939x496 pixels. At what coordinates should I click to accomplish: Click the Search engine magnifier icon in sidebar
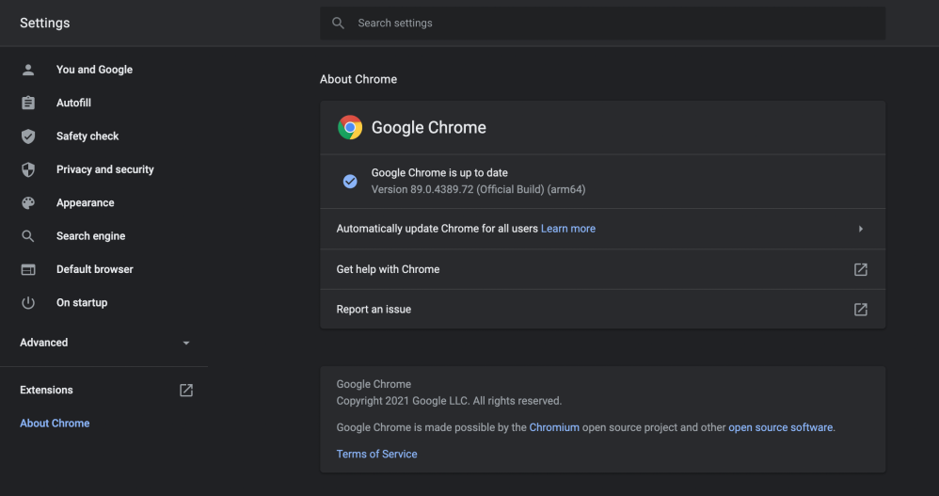(x=28, y=236)
